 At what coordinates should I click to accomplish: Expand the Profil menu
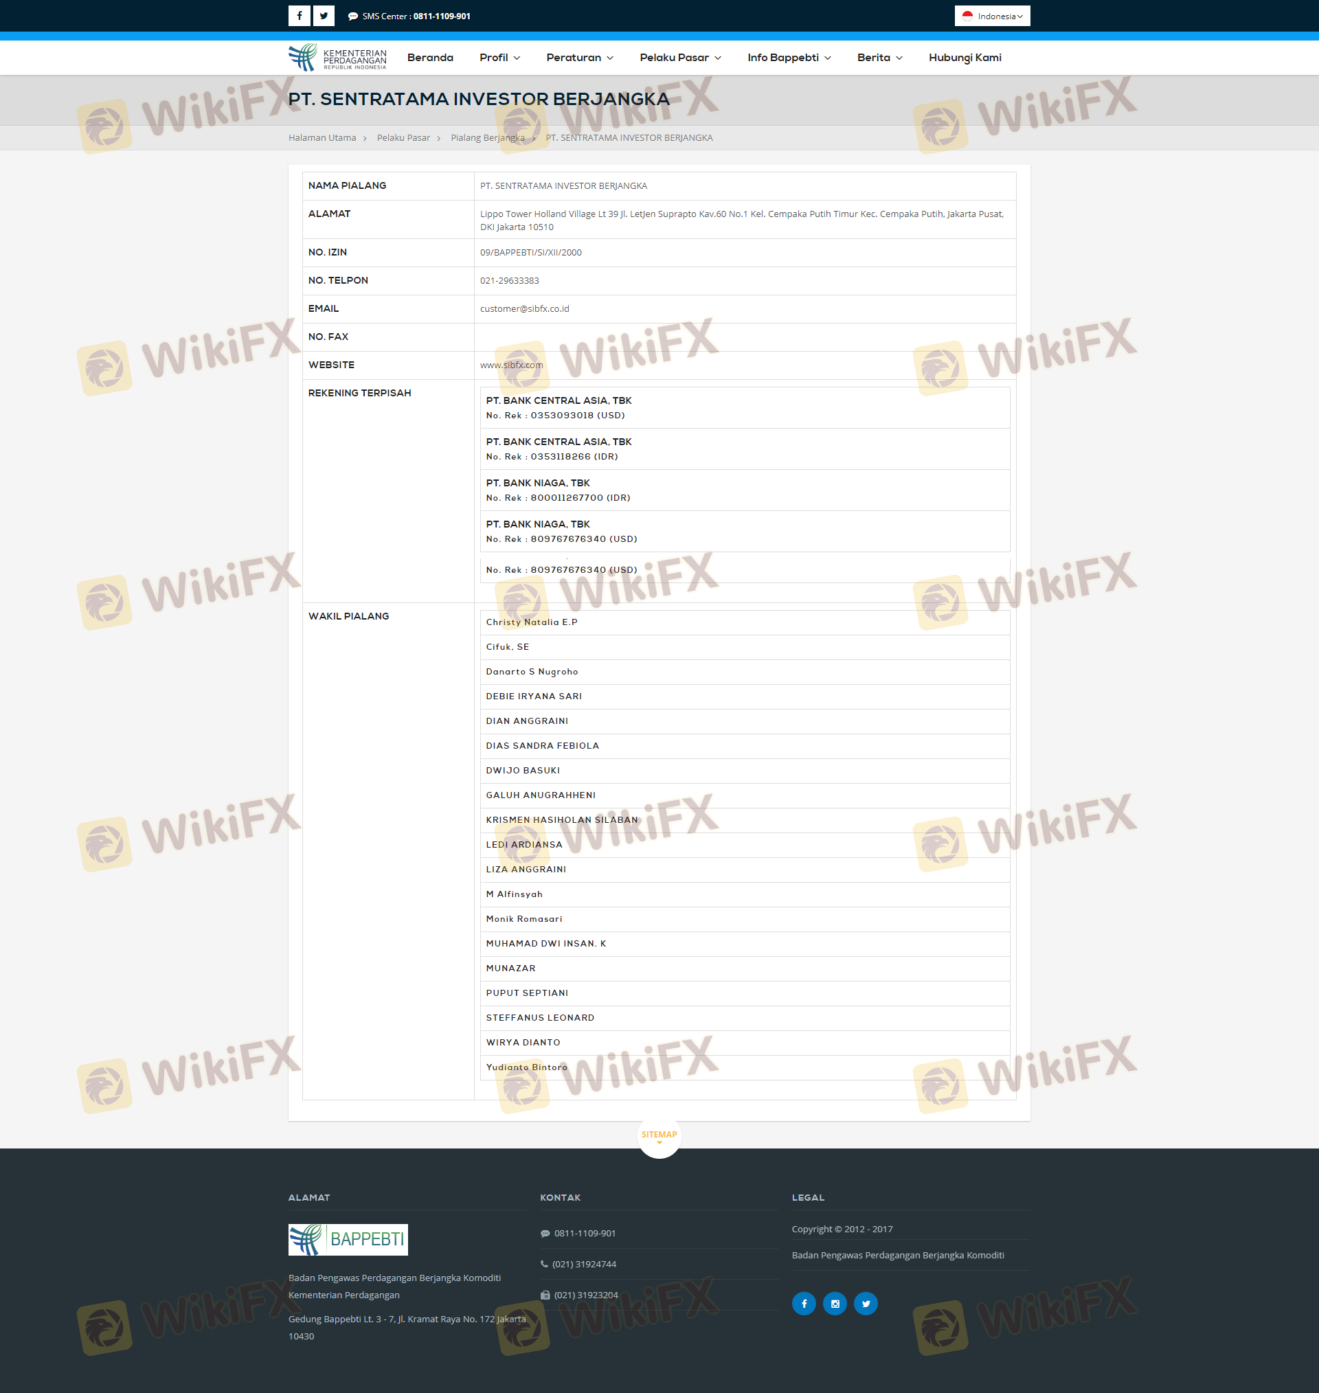click(500, 58)
